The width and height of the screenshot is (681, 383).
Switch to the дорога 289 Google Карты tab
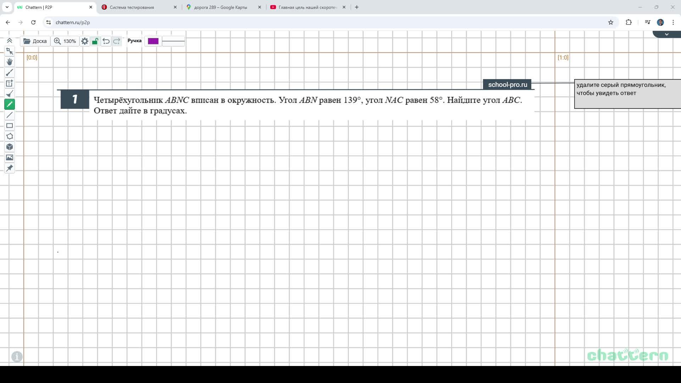pos(223,7)
